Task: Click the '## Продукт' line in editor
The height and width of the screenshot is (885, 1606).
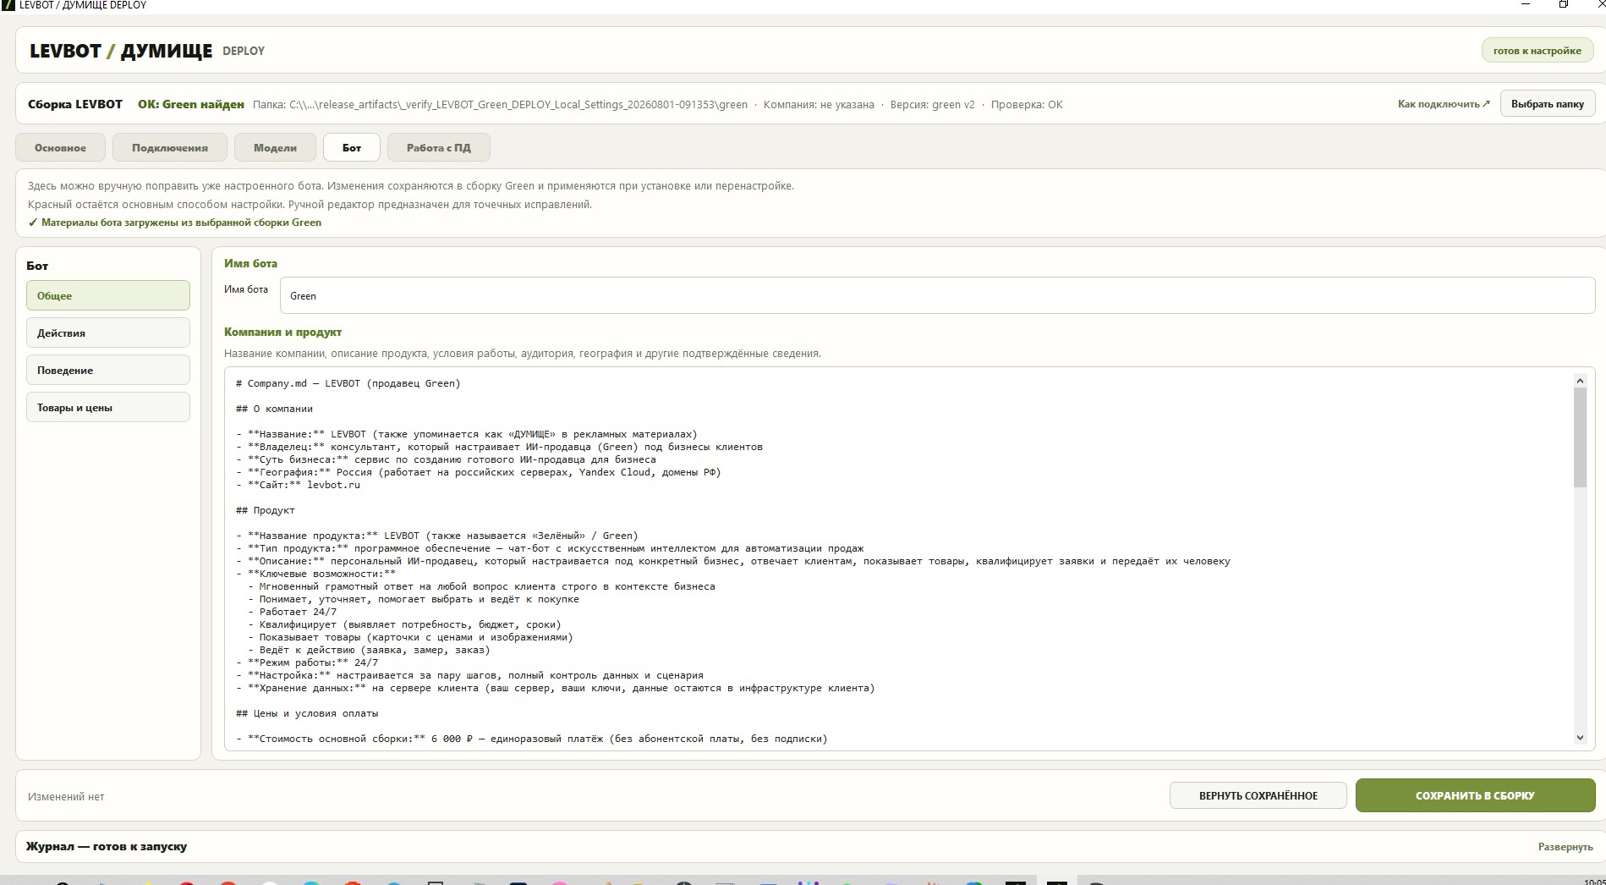Action: [x=266, y=510]
